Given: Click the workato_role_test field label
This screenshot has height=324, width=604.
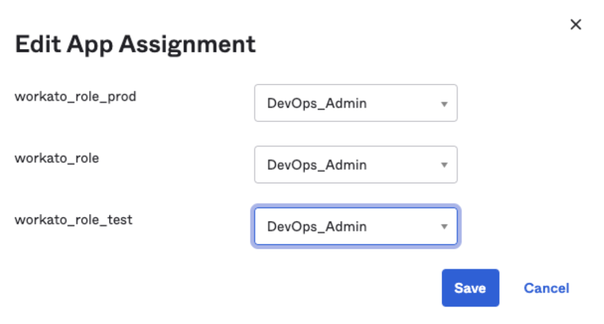Looking at the screenshot, I should pyautogui.click(x=74, y=220).
